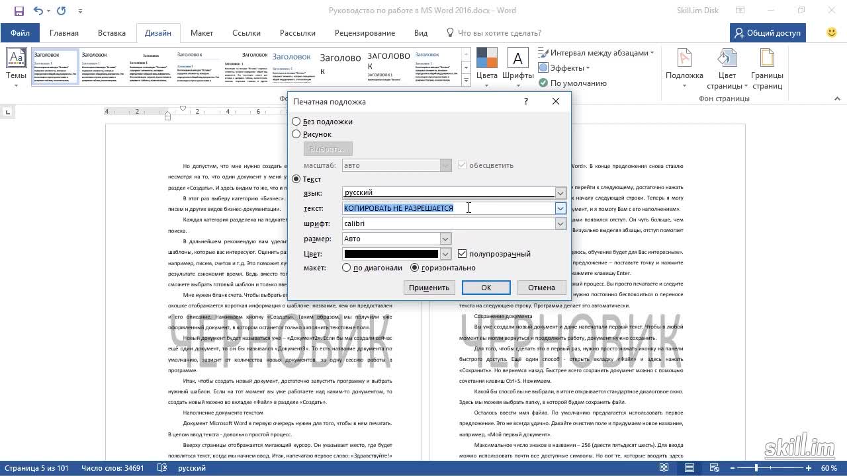Open the customize quick access toolbar arrow
Image resolution: width=847 pixels, height=476 pixels.
click(80, 11)
